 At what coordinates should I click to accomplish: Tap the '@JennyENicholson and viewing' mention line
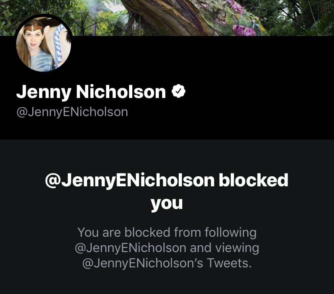tap(167, 248)
